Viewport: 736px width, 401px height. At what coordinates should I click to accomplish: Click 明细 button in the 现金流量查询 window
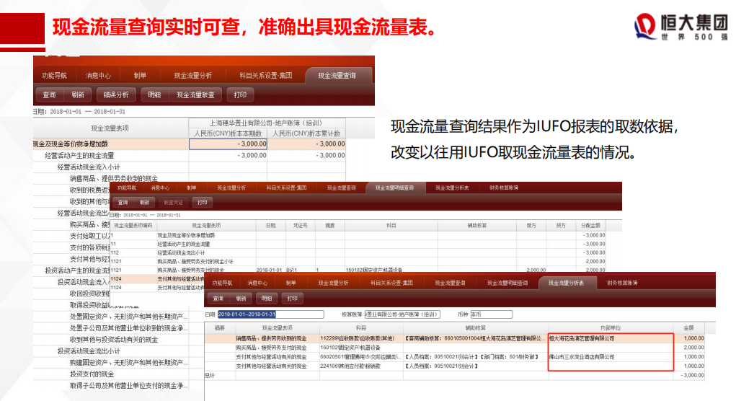coord(154,95)
